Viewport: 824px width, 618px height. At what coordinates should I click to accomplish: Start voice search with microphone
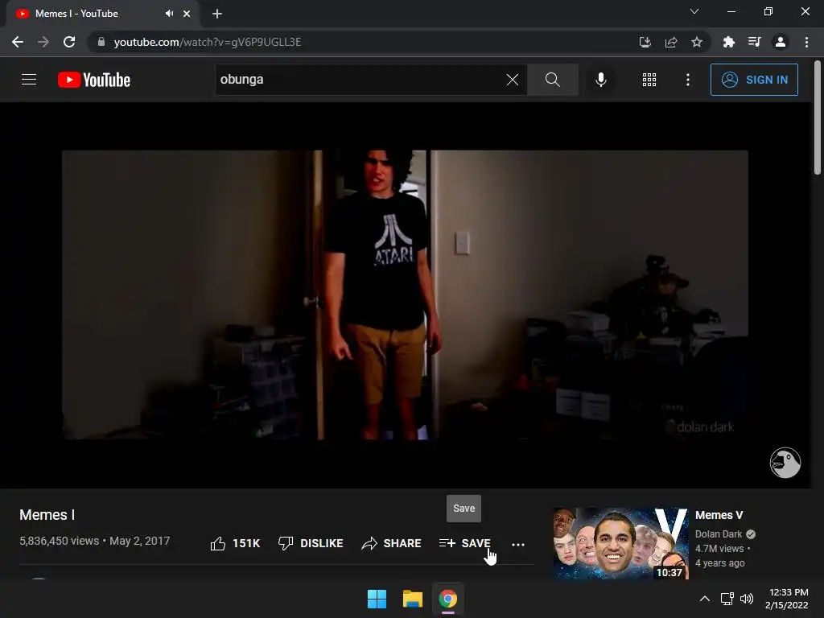coord(600,80)
